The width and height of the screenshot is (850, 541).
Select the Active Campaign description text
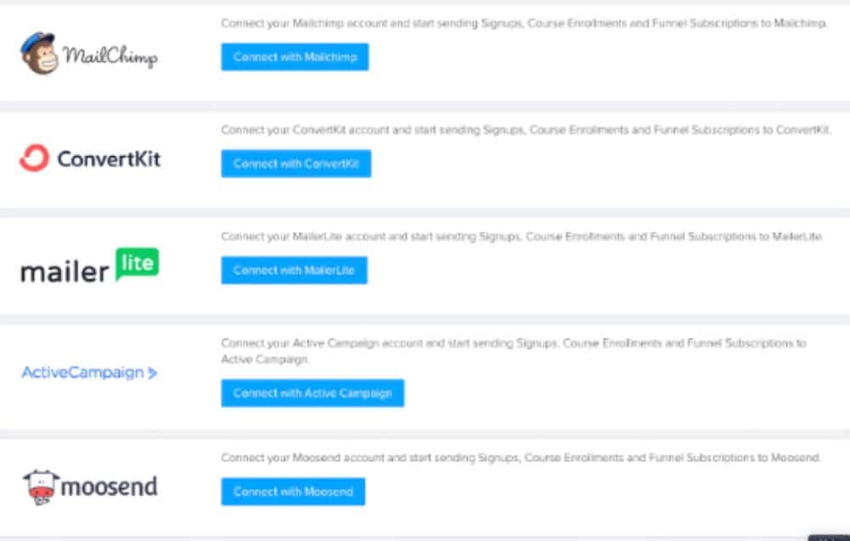point(514,352)
